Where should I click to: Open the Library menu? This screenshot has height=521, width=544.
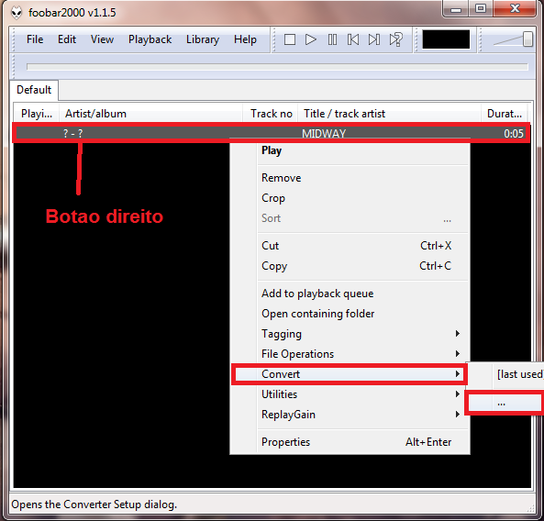(203, 39)
